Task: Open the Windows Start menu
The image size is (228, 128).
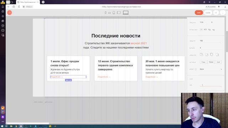Action: point(2,126)
